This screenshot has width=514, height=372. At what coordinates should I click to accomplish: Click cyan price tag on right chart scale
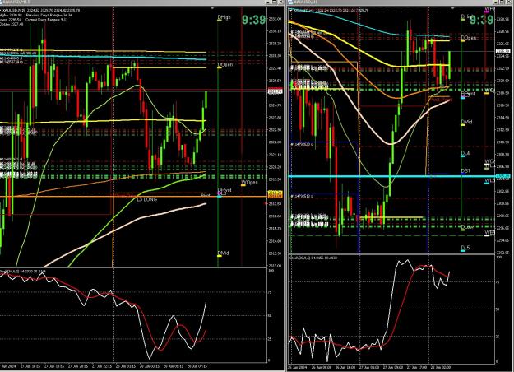503,176
